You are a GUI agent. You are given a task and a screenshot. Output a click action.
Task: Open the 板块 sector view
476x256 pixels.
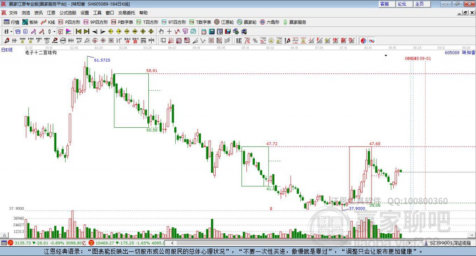[30, 22]
